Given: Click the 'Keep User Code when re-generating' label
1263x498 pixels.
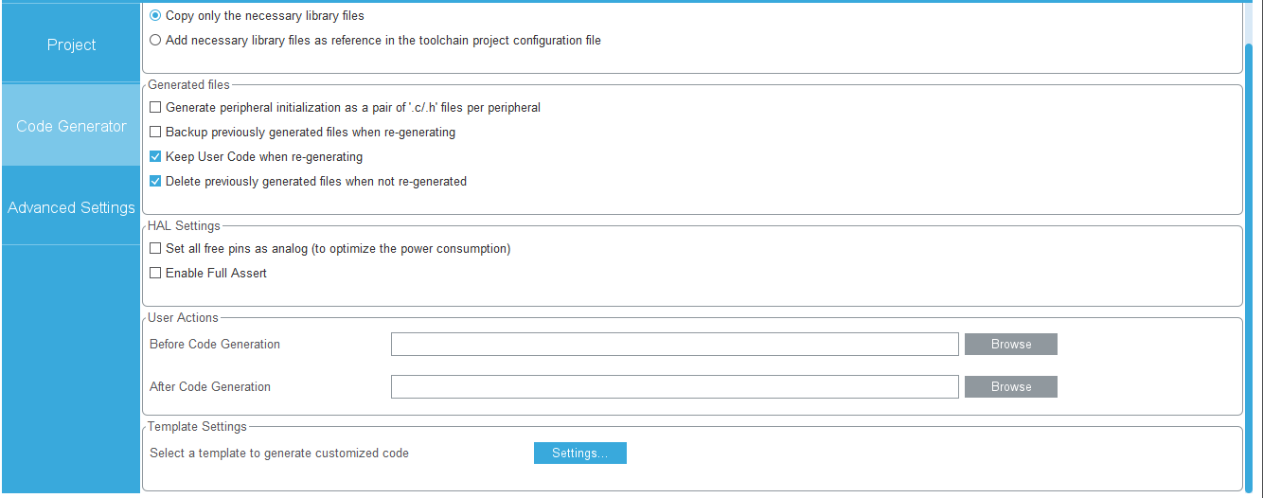Looking at the screenshot, I should [x=264, y=157].
